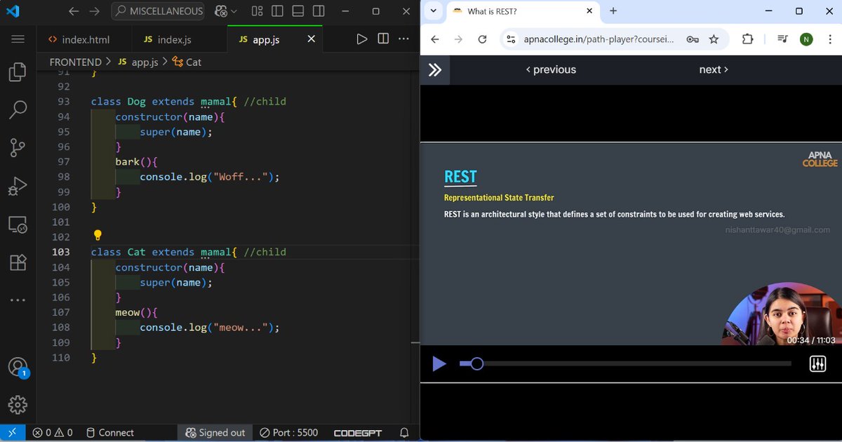The width and height of the screenshot is (842, 442).
Task: Expand the FRONTEND breadcrumb folder
Action: point(76,62)
